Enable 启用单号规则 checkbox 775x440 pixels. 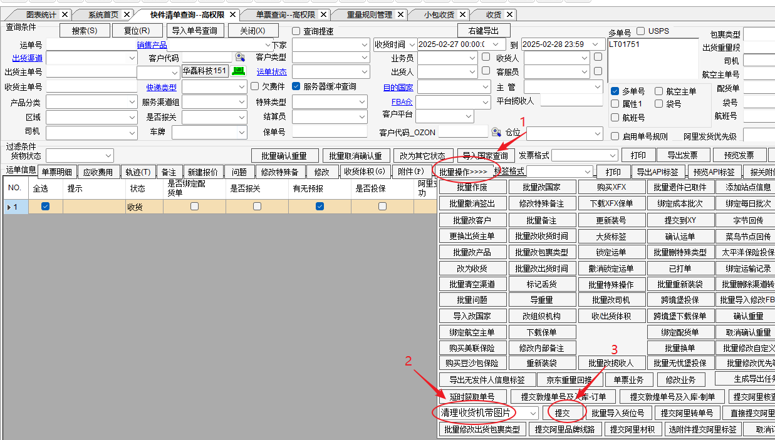click(615, 136)
